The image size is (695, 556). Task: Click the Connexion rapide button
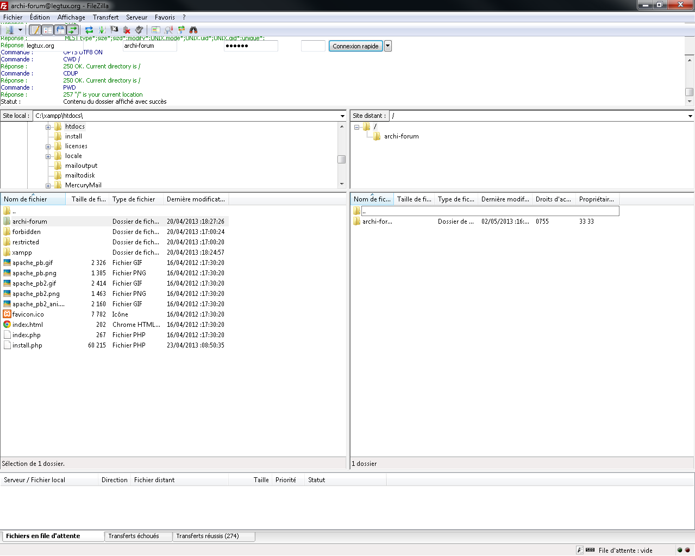coord(356,46)
